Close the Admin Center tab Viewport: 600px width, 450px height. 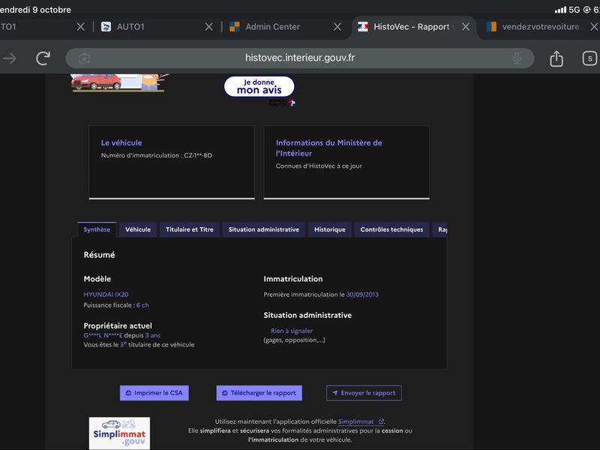click(x=337, y=27)
